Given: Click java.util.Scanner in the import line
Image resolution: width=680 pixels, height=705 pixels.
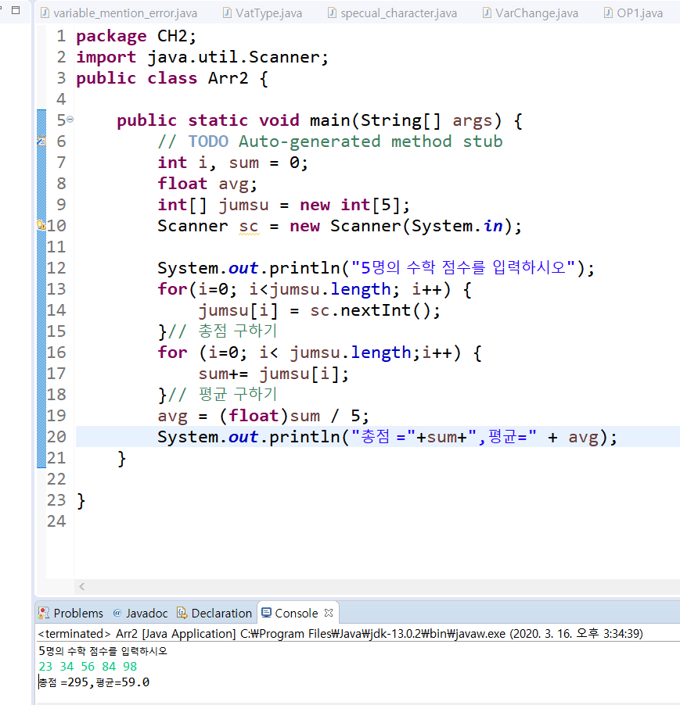Looking at the screenshot, I should [233, 57].
